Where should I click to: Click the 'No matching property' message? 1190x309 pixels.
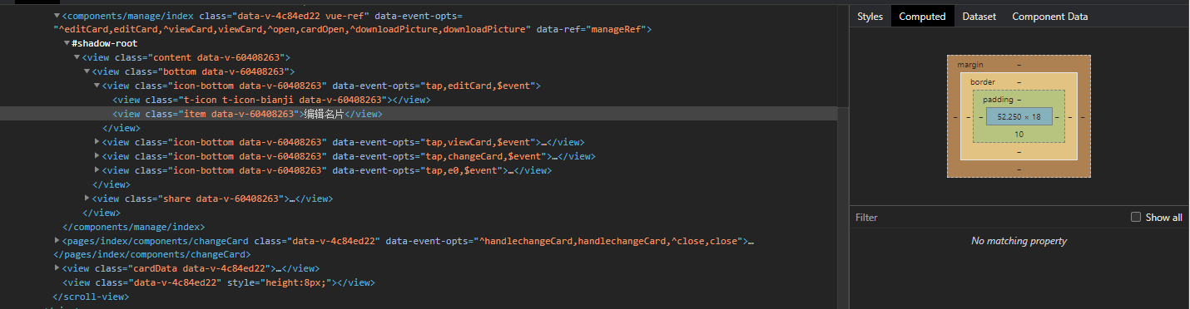click(1019, 241)
